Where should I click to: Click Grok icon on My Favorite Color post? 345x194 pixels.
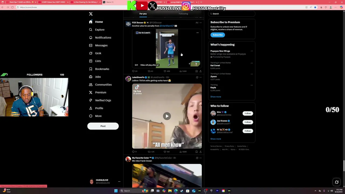click(197, 158)
